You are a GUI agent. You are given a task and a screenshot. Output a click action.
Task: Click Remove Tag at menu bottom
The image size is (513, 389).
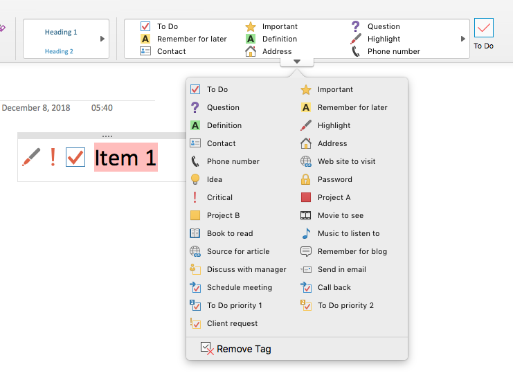click(236, 349)
